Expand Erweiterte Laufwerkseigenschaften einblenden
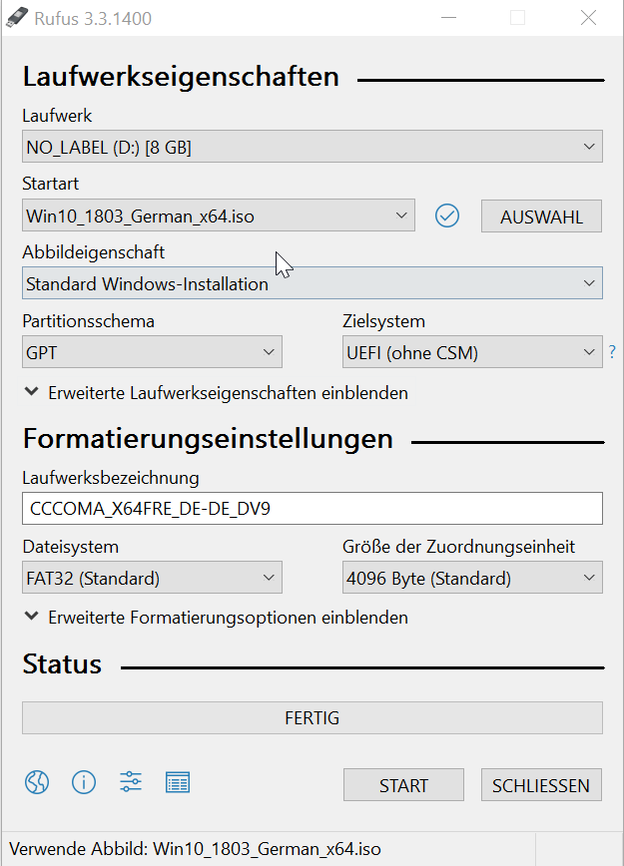The height and width of the screenshot is (866, 624). tap(217, 393)
